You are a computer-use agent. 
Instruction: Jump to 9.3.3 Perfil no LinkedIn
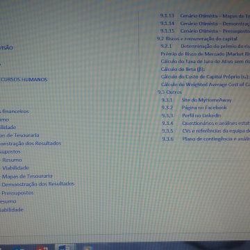[x=192, y=115]
